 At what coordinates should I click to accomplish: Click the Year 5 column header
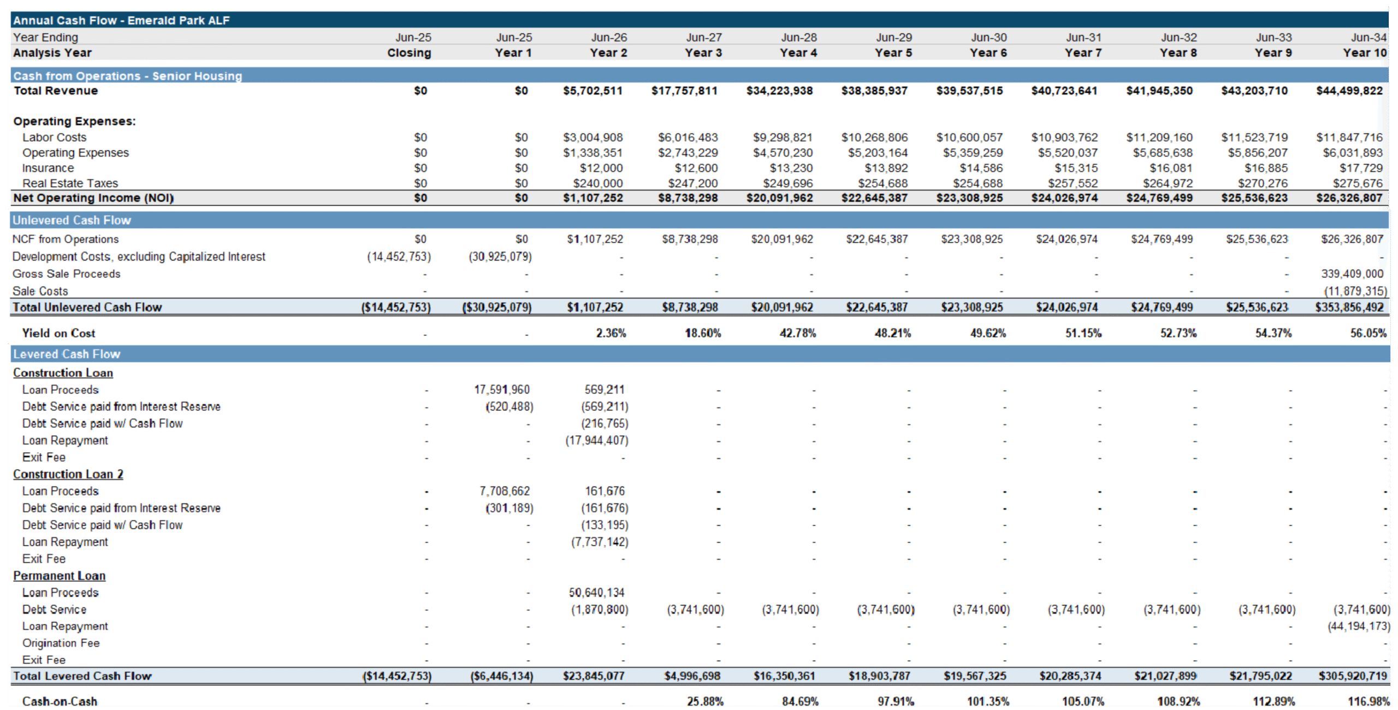893,53
